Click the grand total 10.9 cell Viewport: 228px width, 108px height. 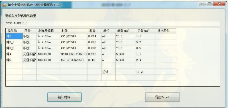[x=146, y=72]
